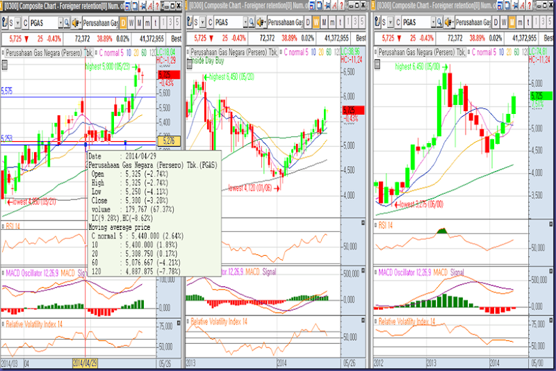This screenshot has height=371, width=556.
Task: Open the S type dropdown in right window
Action: click(x=391, y=23)
